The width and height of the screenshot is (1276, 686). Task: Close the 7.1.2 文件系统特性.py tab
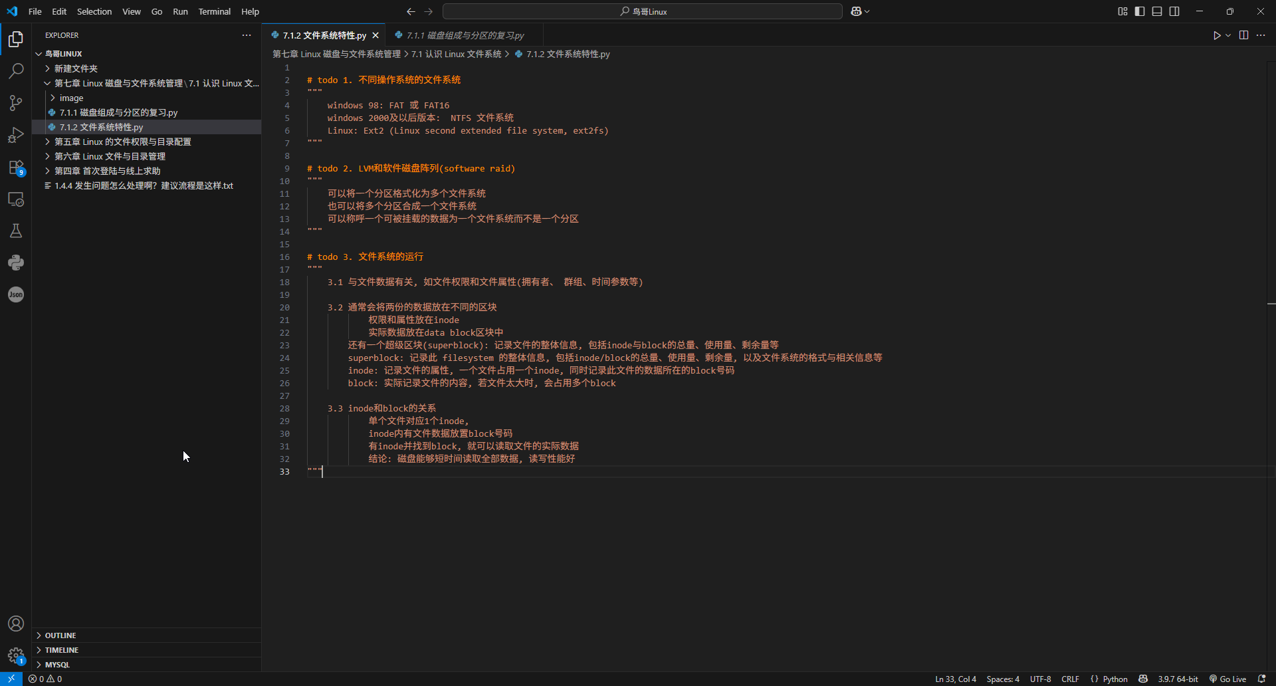tap(375, 35)
